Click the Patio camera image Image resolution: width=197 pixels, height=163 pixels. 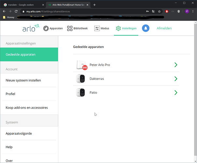pyautogui.click(x=81, y=93)
